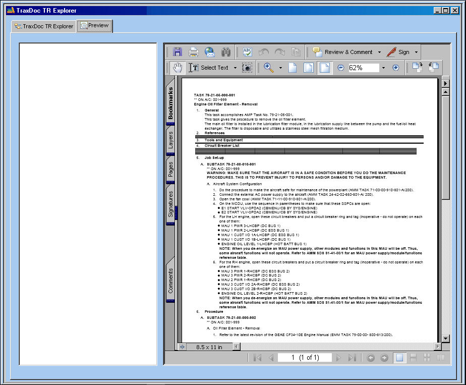
Task: Select Continuous page layout icon
Action: pyautogui.click(x=414, y=358)
